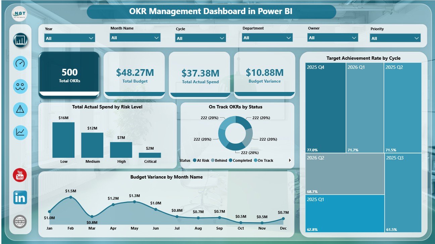The image size is (435, 244).
Task: Click the 77.0% label in 2025 Q4
Action: pyautogui.click(x=312, y=150)
